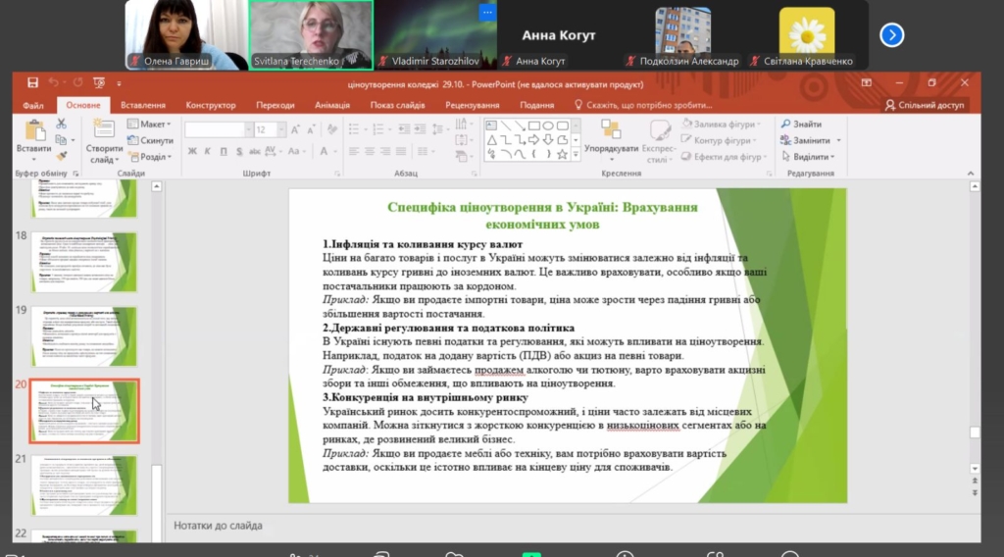The image size is (1004, 557).
Task: Click the Paste (Вставити) clipboard icon
Action: 34,130
